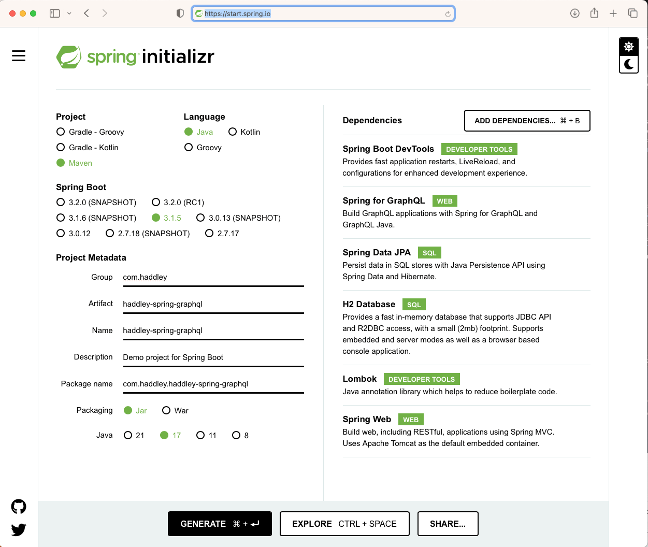Pick Java version 21
The width and height of the screenshot is (648, 547).
pyautogui.click(x=128, y=436)
